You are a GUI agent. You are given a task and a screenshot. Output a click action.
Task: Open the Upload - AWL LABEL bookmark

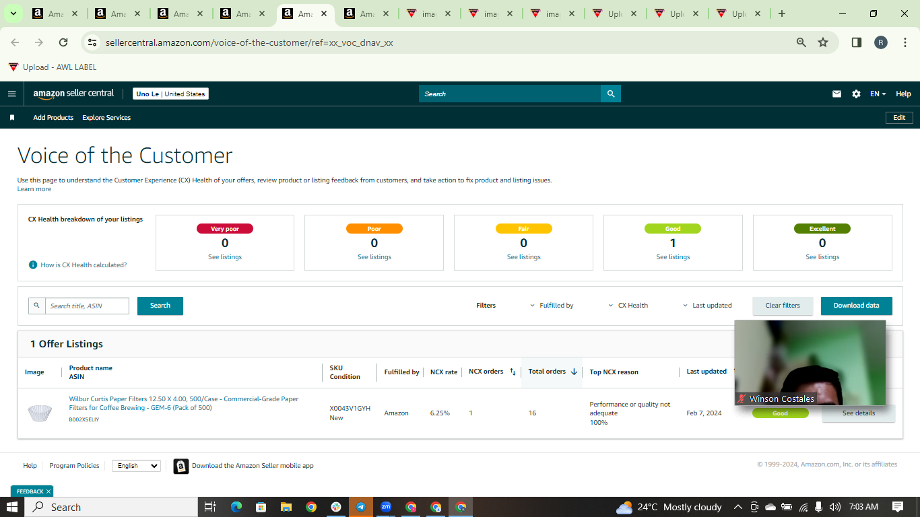(x=53, y=67)
